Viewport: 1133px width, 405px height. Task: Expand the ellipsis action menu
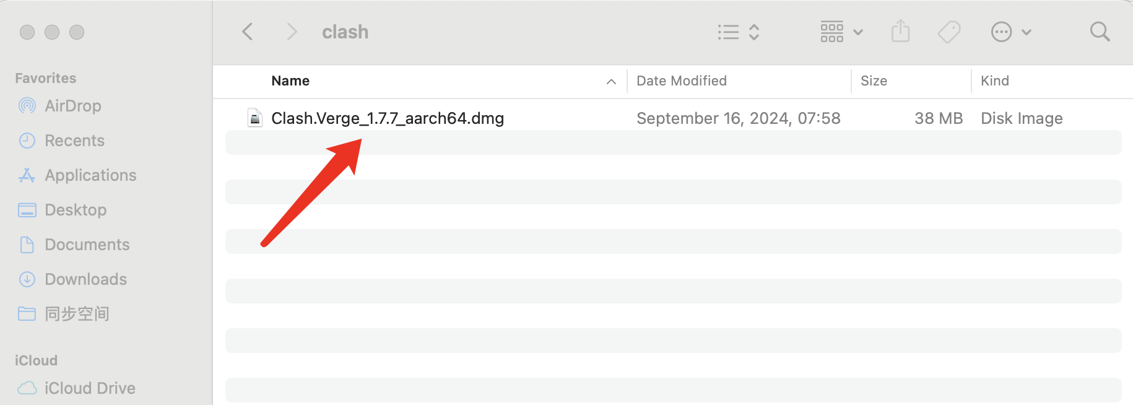click(x=1011, y=32)
